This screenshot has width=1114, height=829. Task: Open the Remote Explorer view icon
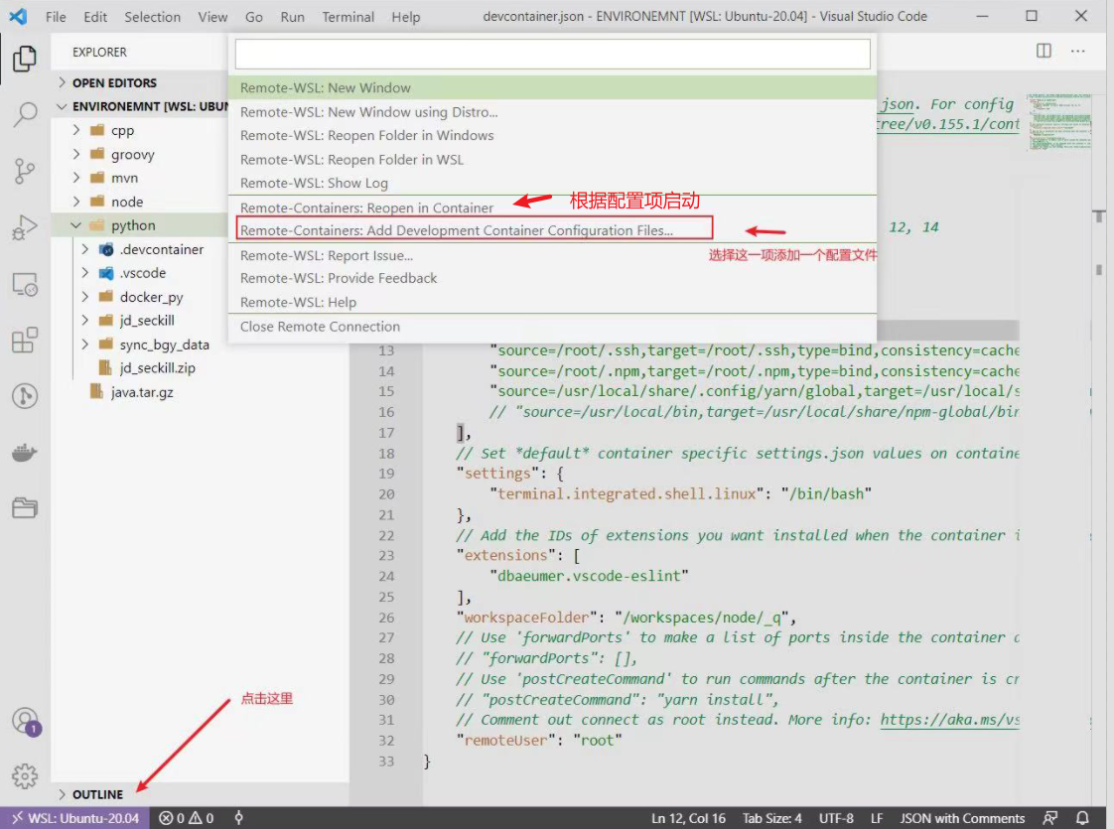25,284
